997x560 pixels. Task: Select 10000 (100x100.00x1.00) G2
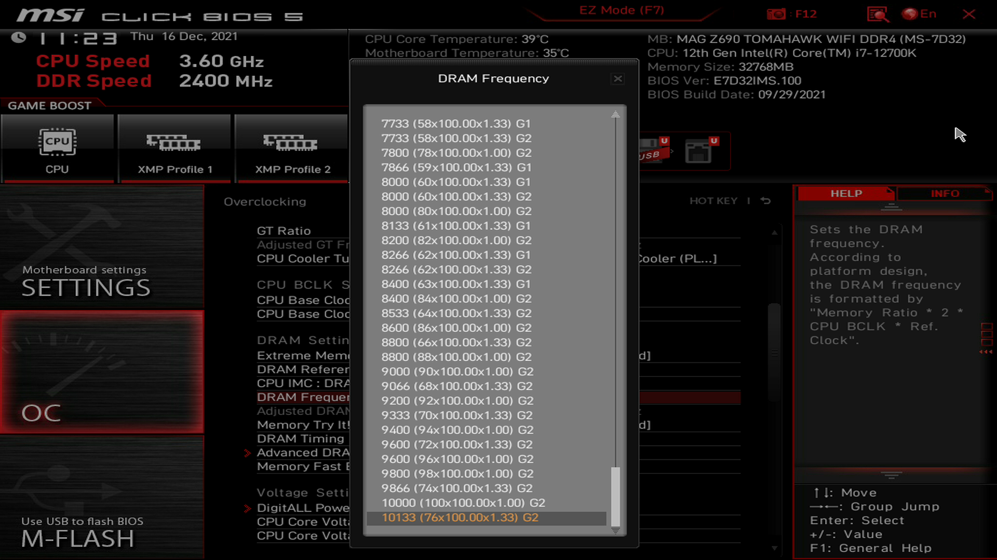463,502
